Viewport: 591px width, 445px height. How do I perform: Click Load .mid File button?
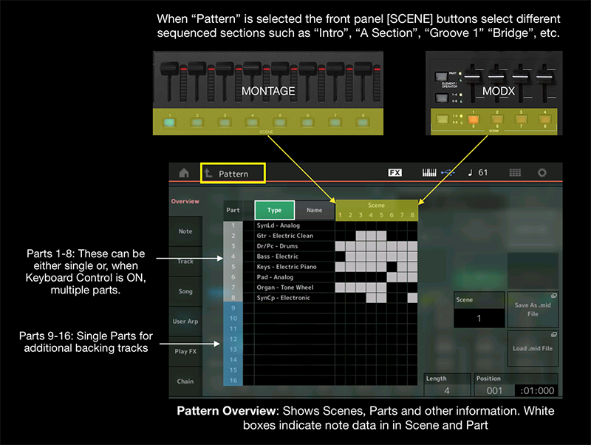click(533, 348)
